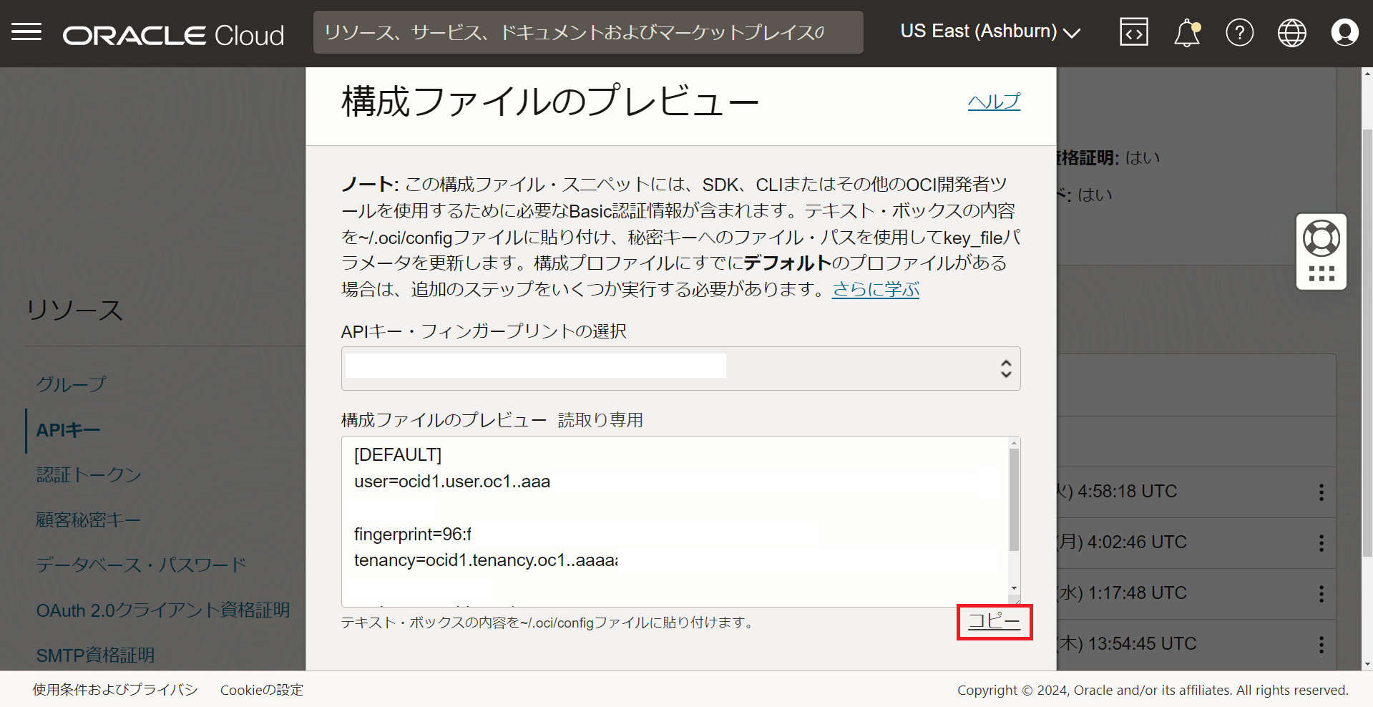The height and width of the screenshot is (707, 1373).
Task: Click the top search input field
Action: tap(587, 32)
